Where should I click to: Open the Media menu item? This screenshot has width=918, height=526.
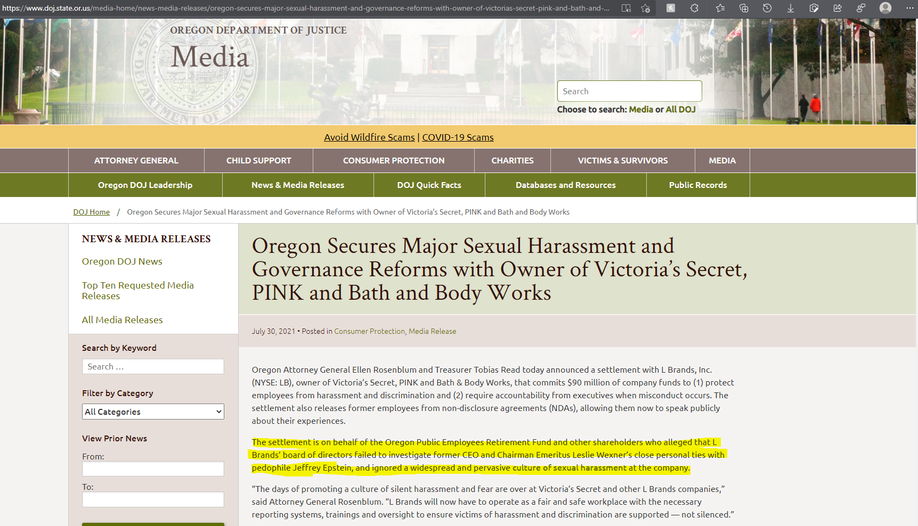[x=722, y=160]
